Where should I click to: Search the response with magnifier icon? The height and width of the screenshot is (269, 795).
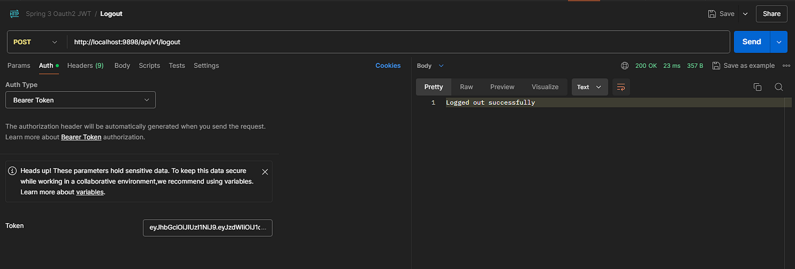(779, 87)
